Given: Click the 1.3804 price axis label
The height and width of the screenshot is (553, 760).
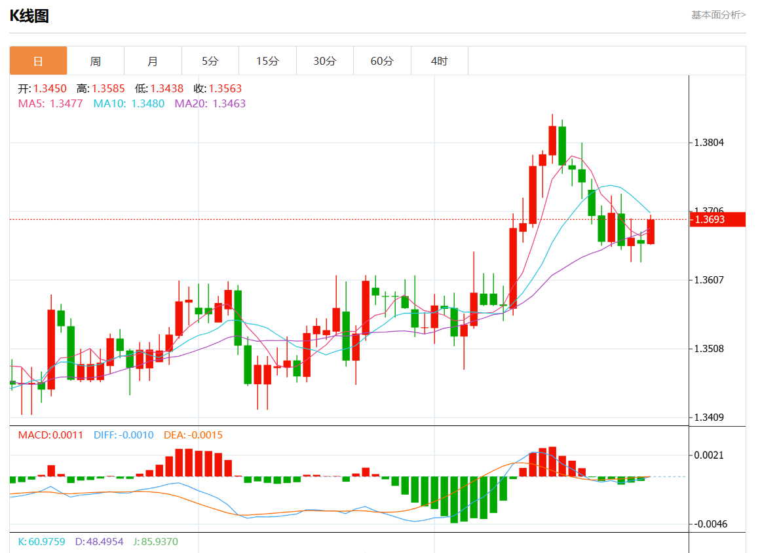Looking at the screenshot, I should pyautogui.click(x=709, y=143).
